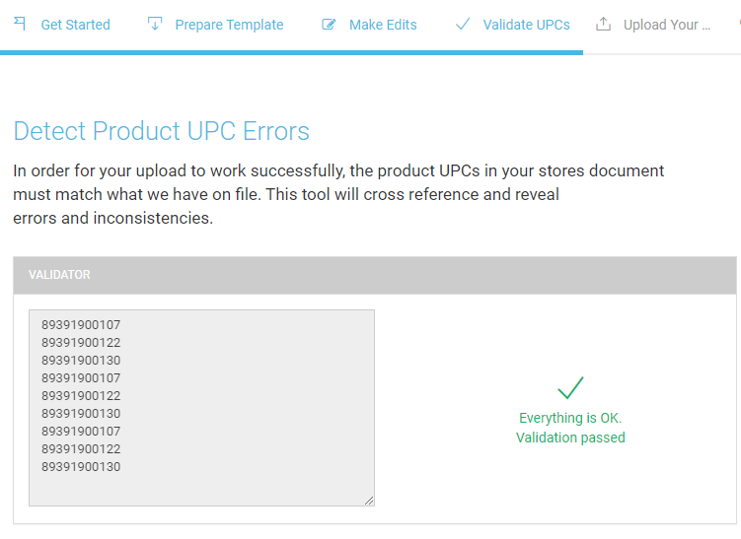Click the last UPC 89391900130 line
Screen dimensions: 741x539
pos(81,467)
